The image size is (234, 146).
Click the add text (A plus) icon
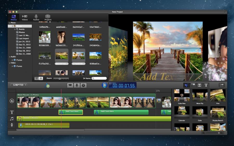point(47,85)
